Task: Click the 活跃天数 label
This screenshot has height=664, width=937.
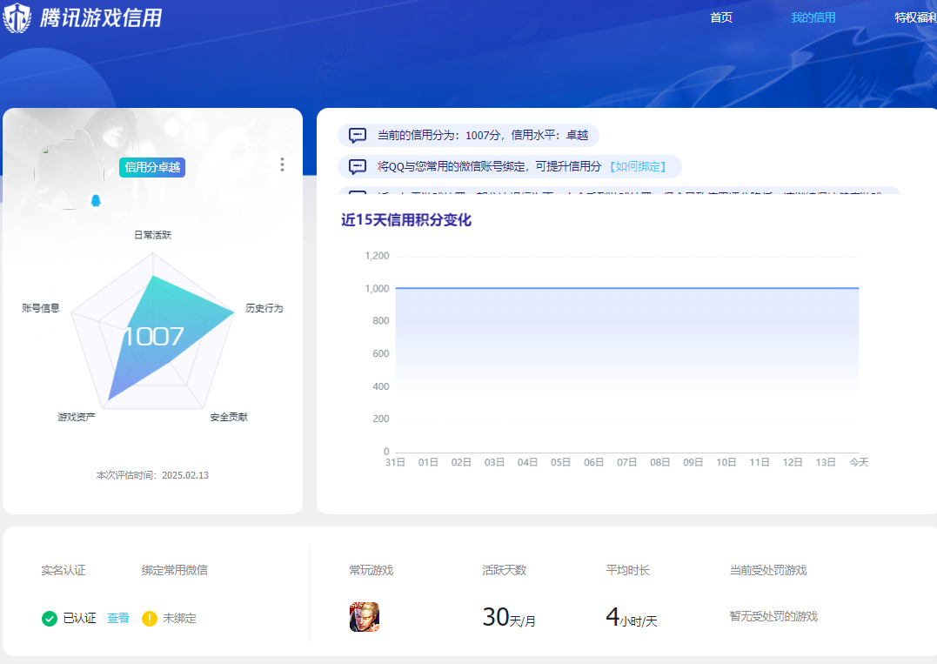Action: (x=505, y=571)
